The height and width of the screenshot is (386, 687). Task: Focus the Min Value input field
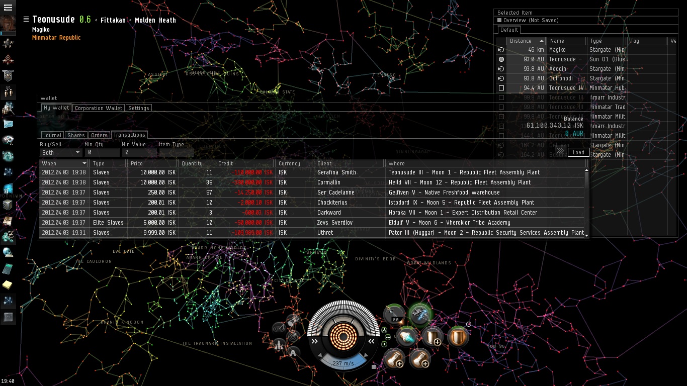(x=139, y=152)
